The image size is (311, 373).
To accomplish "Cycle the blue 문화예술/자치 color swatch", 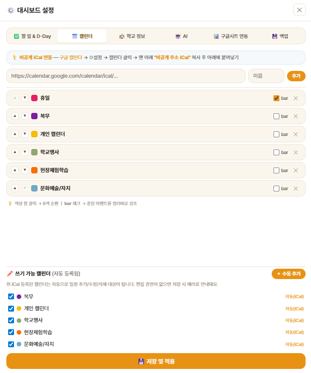I will pyautogui.click(x=34, y=188).
